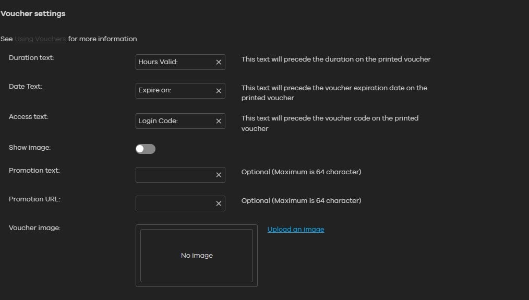Enable the Show image toggle
This screenshot has height=300, width=529.
point(146,149)
